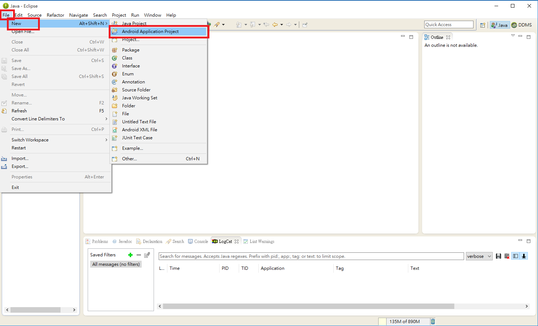Toggle LogCat scroll lock arrow button

click(x=524, y=256)
